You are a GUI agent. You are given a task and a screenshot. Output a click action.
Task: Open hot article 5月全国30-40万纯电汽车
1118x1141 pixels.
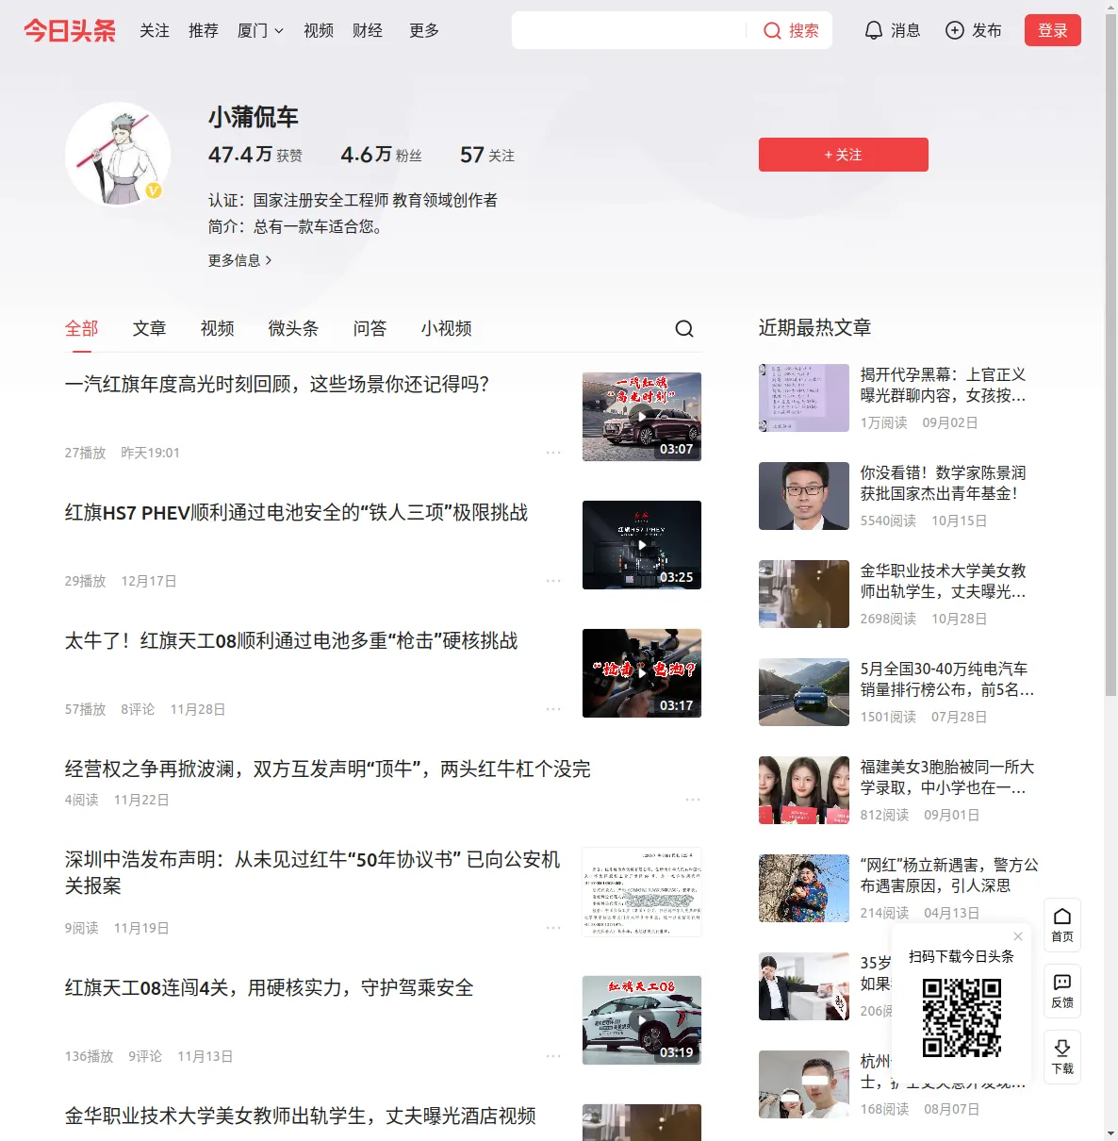947,679
